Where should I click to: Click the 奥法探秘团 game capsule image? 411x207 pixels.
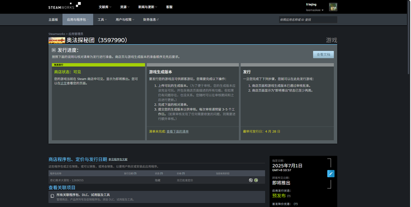tap(57, 40)
